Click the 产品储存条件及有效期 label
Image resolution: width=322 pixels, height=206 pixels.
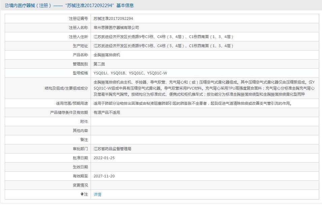point(69,112)
